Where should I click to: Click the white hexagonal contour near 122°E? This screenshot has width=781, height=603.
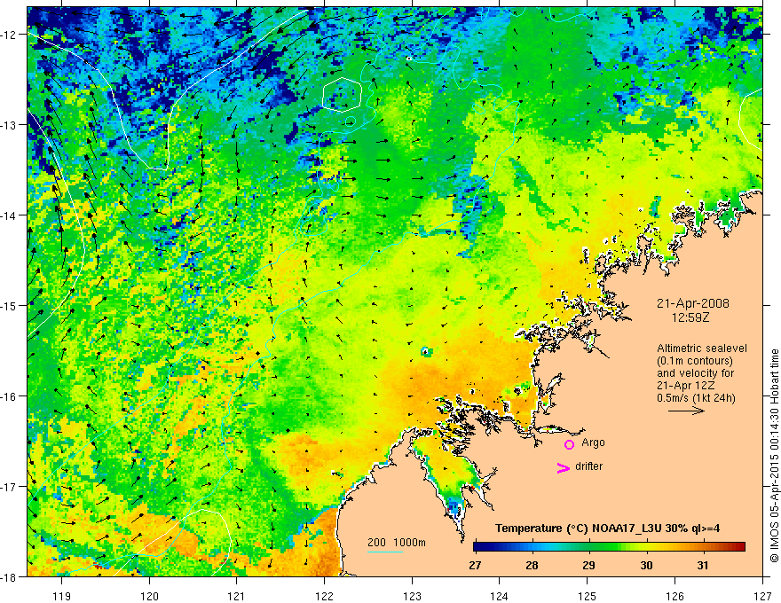point(342,95)
